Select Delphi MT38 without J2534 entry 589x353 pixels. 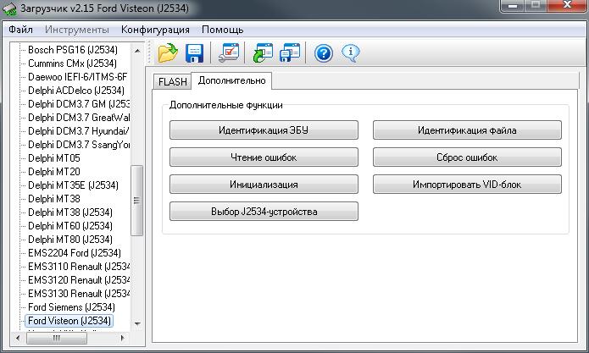pyautogui.click(x=54, y=198)
